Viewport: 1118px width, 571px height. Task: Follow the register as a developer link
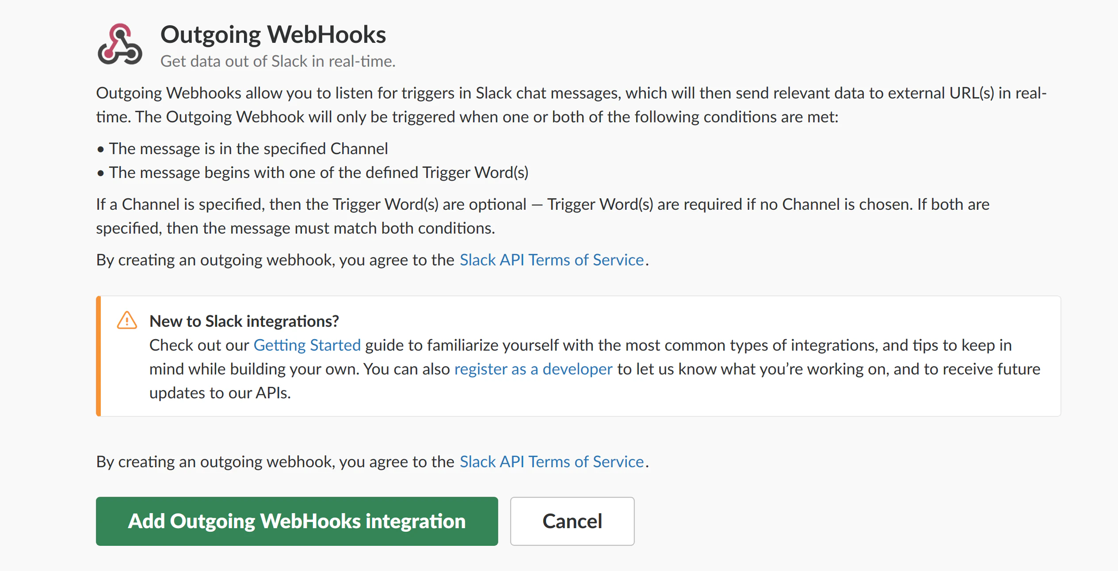tap(533, 369)
